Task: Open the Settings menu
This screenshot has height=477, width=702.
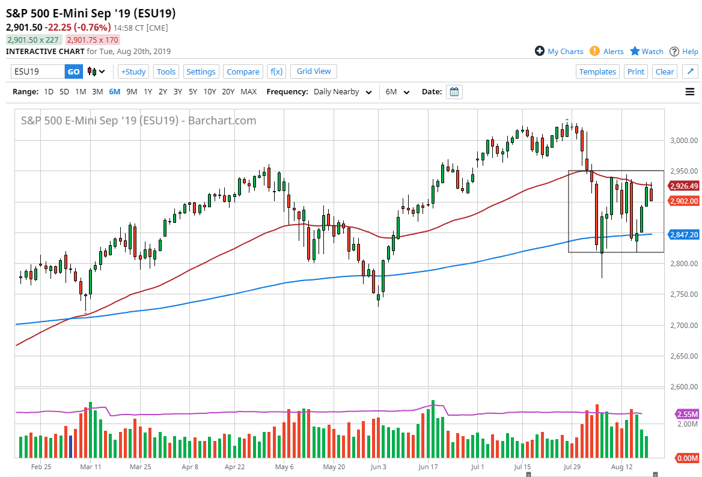Action: point(201,71)
